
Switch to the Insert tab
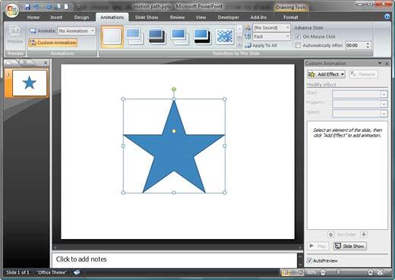(56, 17)
